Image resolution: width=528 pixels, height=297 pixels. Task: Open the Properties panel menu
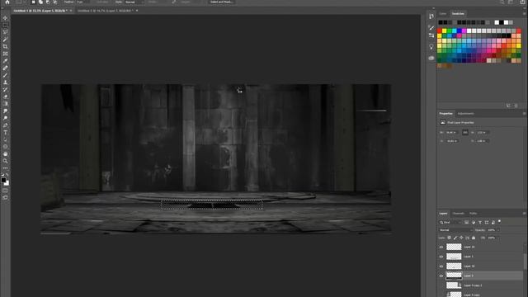click(524, 114)
